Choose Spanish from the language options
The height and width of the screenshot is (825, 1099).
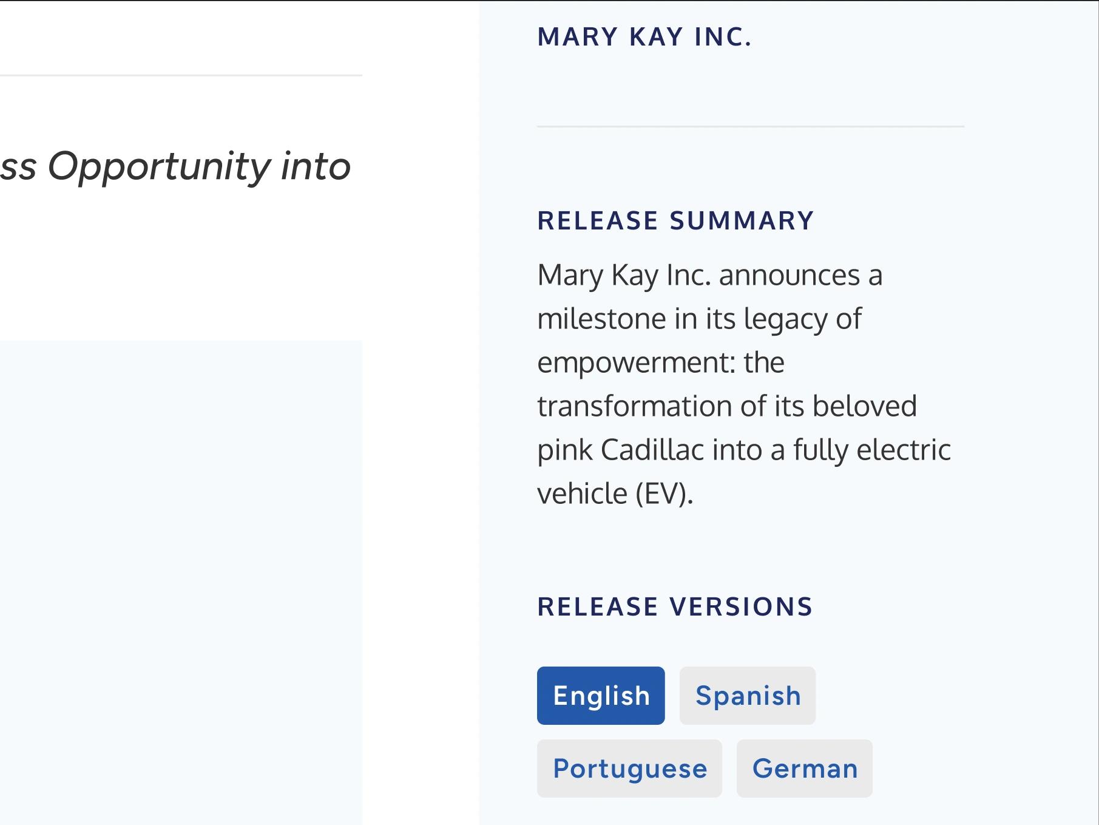747,696
